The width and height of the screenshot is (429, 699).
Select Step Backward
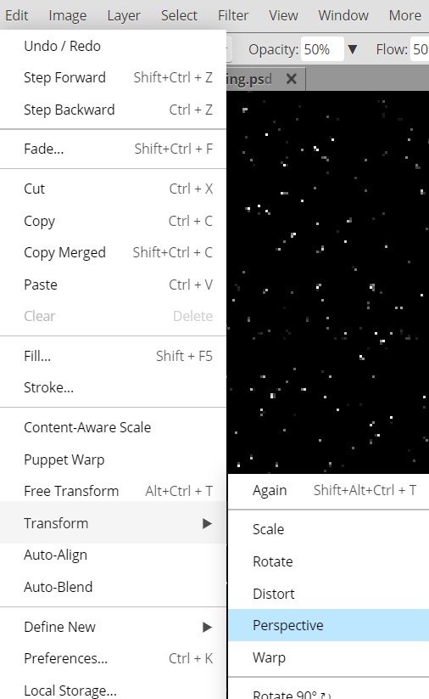(113, 110)
